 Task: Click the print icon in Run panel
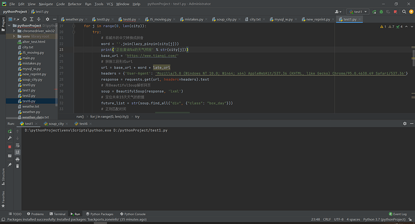point(17,159)
